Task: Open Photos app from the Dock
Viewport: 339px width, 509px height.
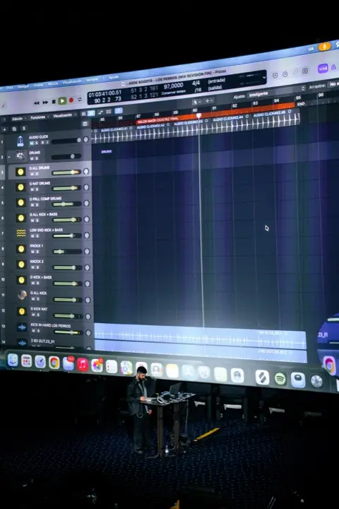Action: [97, 365]
